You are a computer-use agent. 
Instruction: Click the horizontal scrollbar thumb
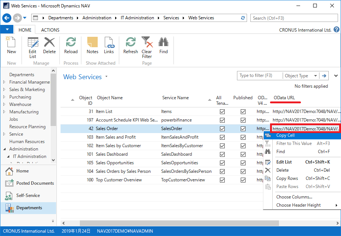(179, 223)
